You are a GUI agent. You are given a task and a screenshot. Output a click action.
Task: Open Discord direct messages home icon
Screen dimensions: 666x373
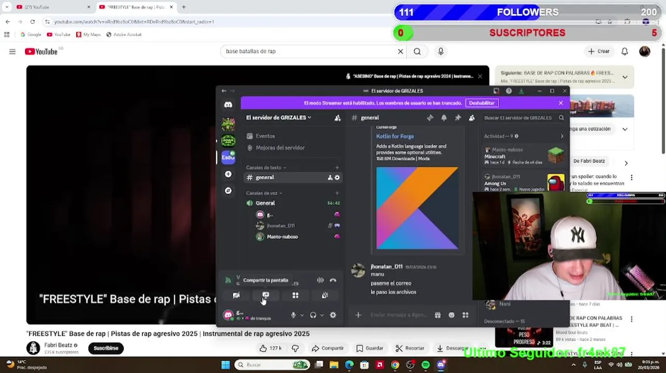click(228, 105)
